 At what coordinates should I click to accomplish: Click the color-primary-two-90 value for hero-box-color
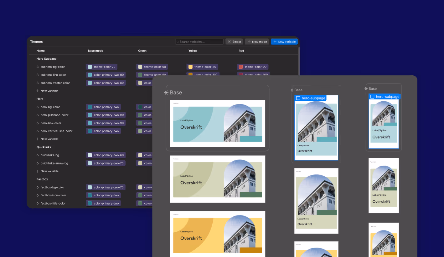click(x=106, y=123)
